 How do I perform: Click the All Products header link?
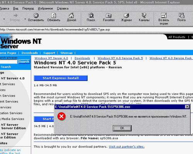pos(177,37)
